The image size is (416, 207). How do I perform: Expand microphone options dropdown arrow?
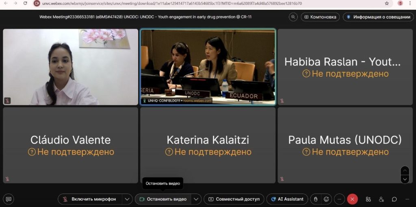[127, 199]
